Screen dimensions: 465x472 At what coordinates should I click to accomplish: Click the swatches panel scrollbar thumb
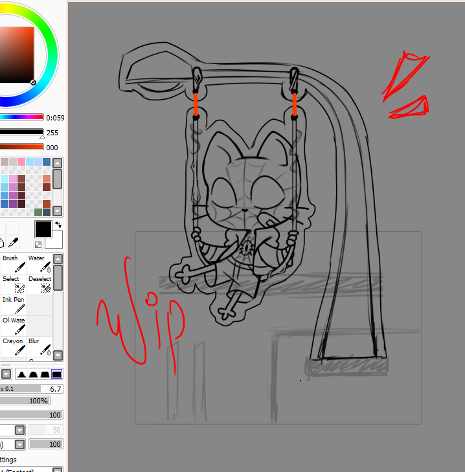coord(57,179)
